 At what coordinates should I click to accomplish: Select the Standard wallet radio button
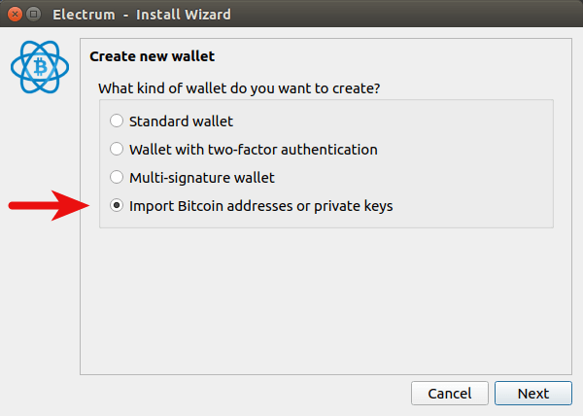tap(117, 121)
